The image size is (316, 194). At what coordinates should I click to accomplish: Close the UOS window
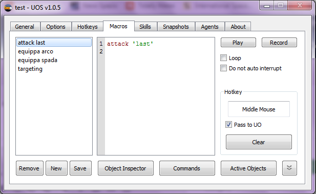[300, 5]
